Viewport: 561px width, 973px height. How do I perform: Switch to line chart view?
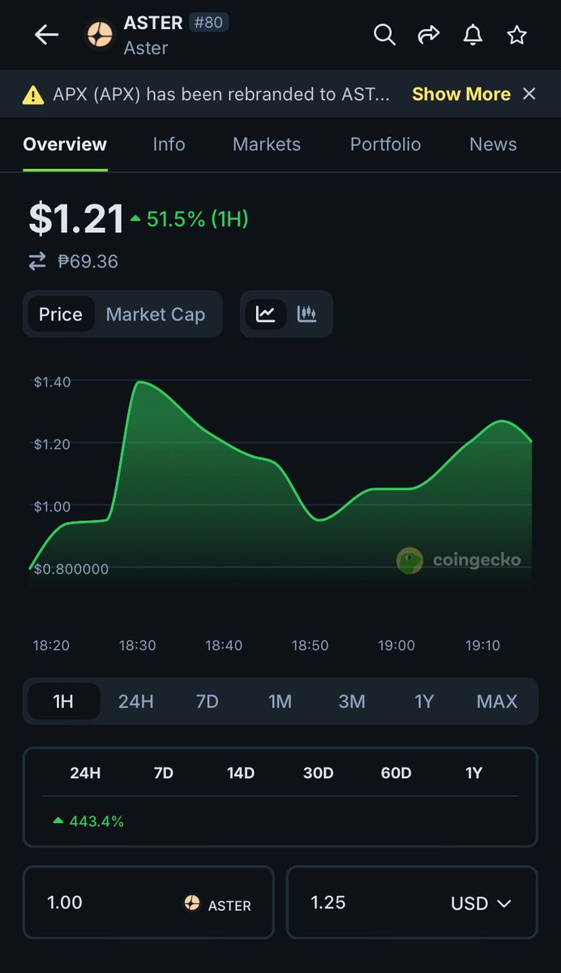pyautogui.click(x=265, y=314)
